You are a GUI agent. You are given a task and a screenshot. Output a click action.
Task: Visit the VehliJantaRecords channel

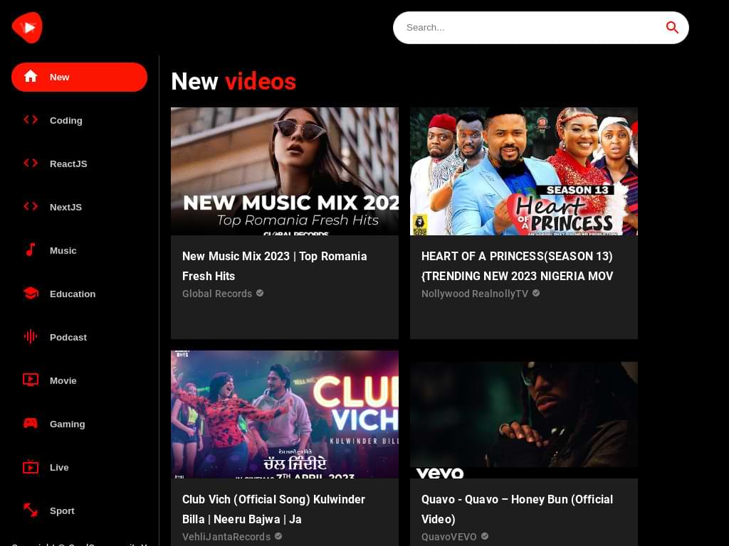pyautogui.click(x=226, y=537)
